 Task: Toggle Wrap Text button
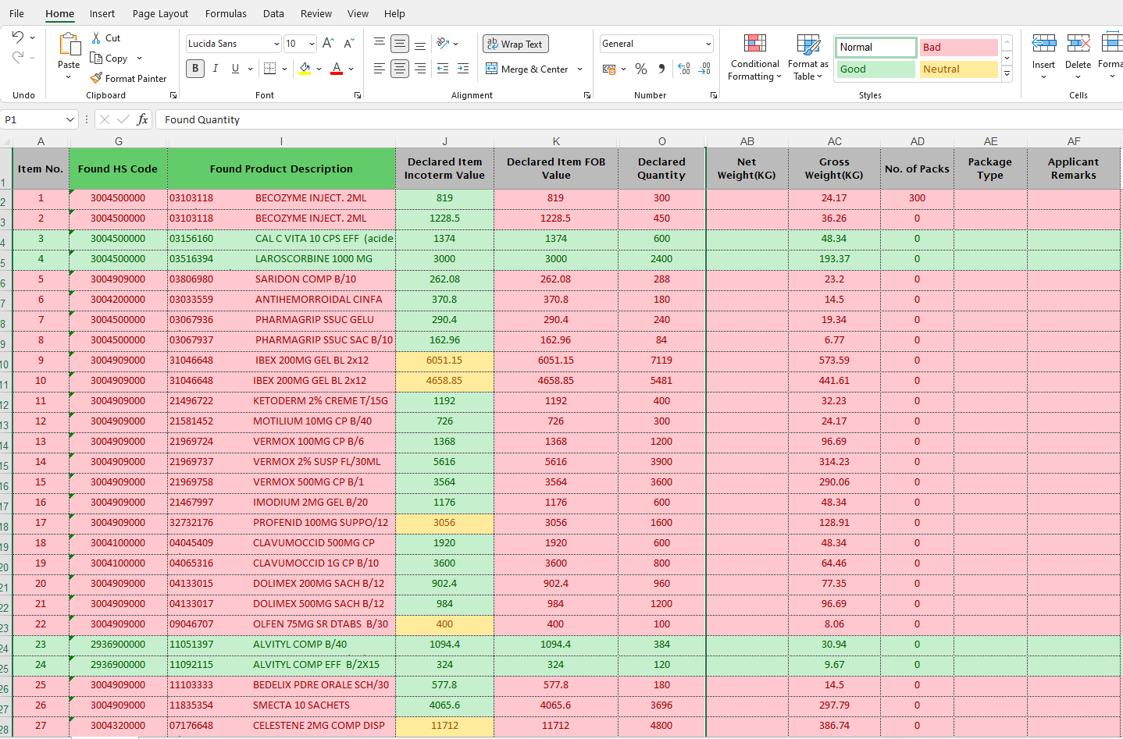click(515, 44)
